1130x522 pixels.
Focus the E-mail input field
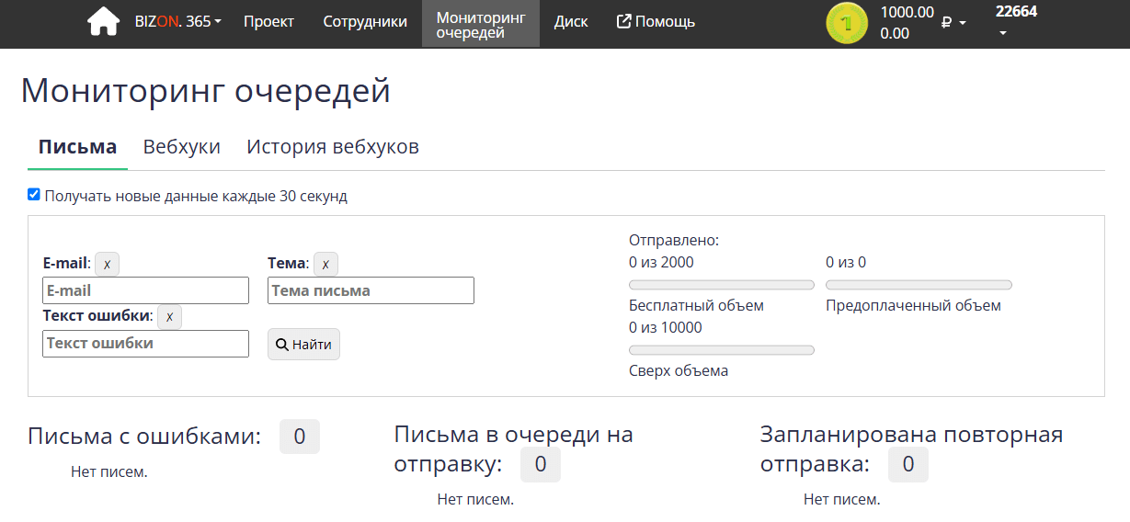coord(145,290)
